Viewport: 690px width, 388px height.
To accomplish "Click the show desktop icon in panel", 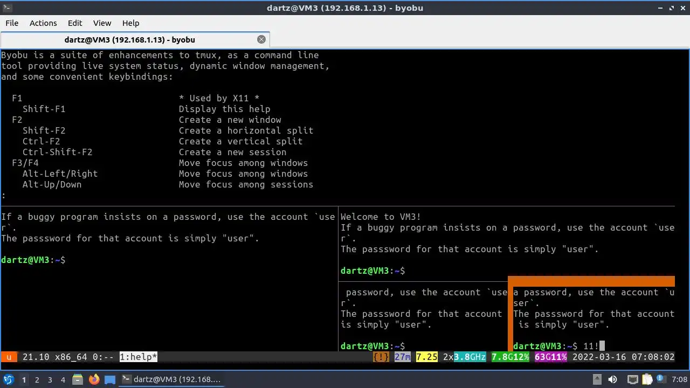I will click(x=110, y=379).
